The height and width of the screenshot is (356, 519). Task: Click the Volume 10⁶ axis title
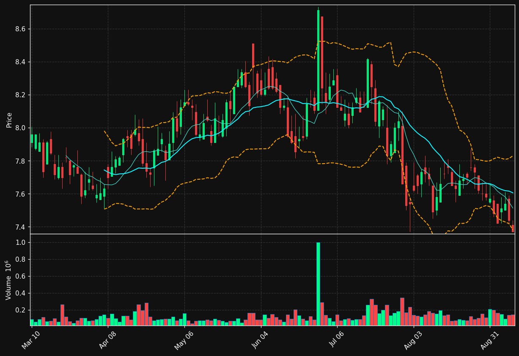pos(8,280)
